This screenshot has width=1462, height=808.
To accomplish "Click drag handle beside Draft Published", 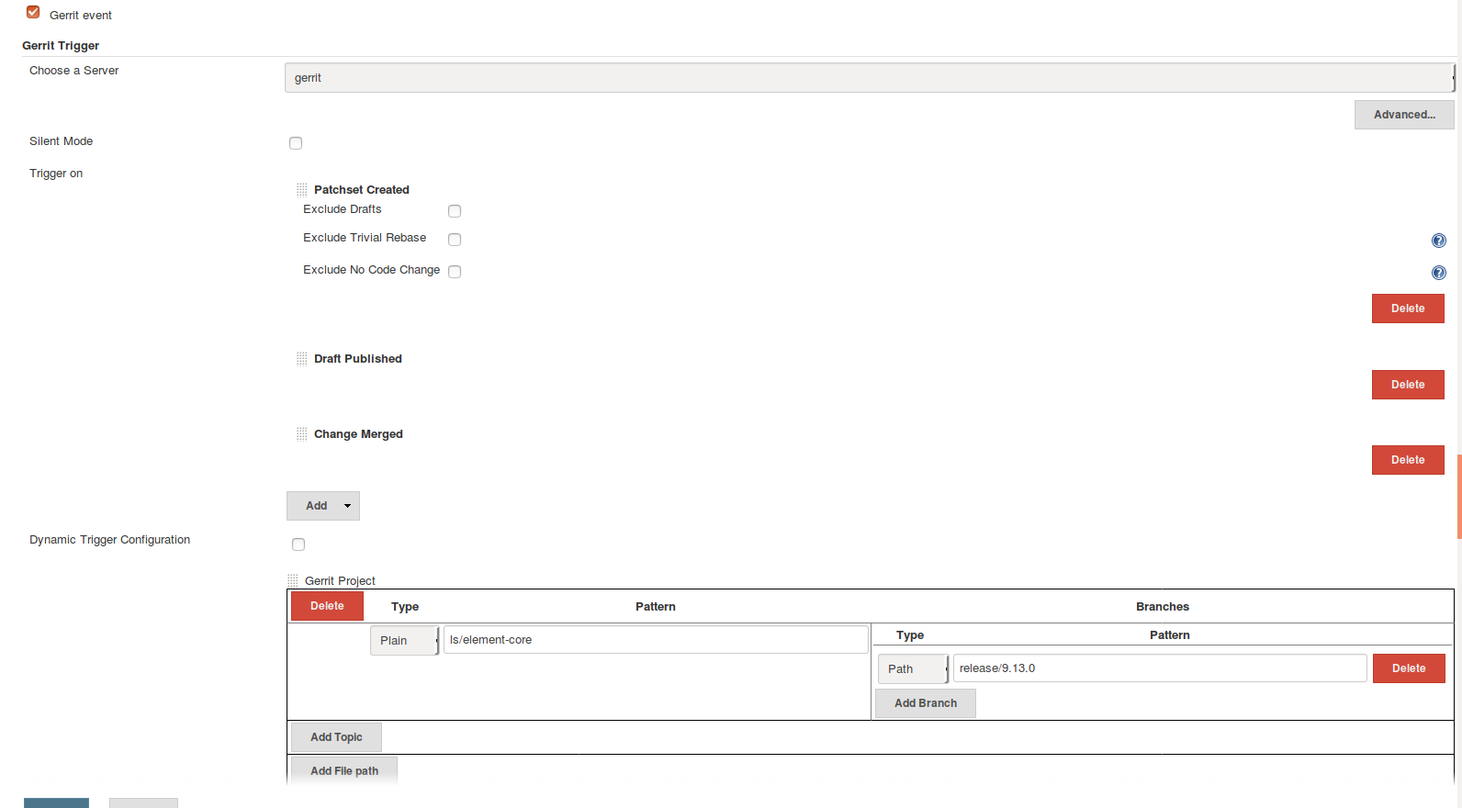I will (x=302, y=359).
